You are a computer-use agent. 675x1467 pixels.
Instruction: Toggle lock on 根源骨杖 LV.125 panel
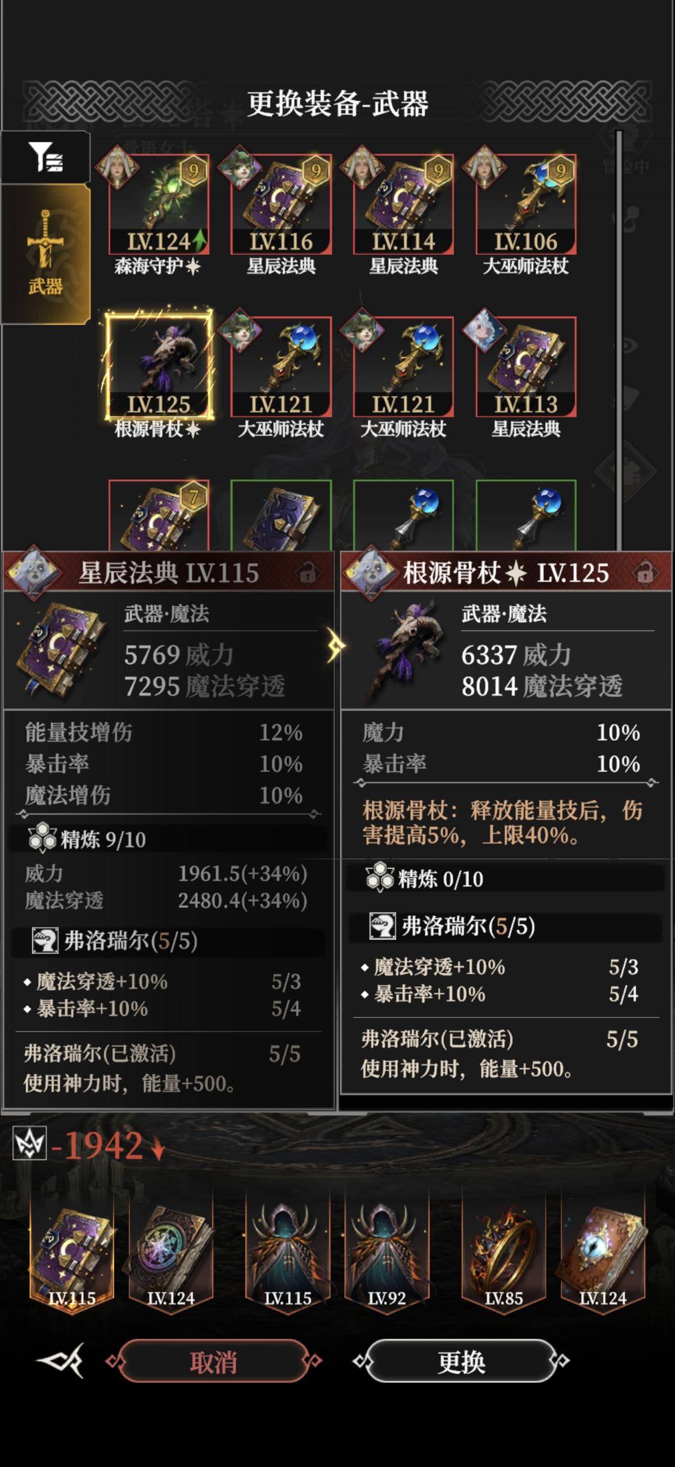pyautogui.click(x=645, y=573)
